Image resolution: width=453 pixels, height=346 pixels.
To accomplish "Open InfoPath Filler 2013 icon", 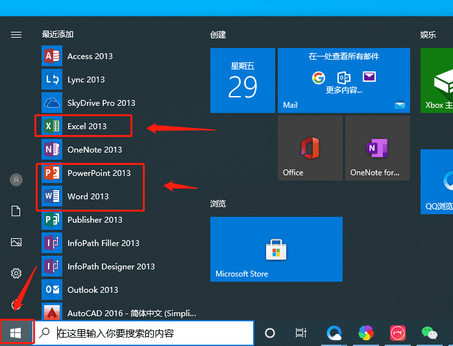I will (x=52, y=243).
